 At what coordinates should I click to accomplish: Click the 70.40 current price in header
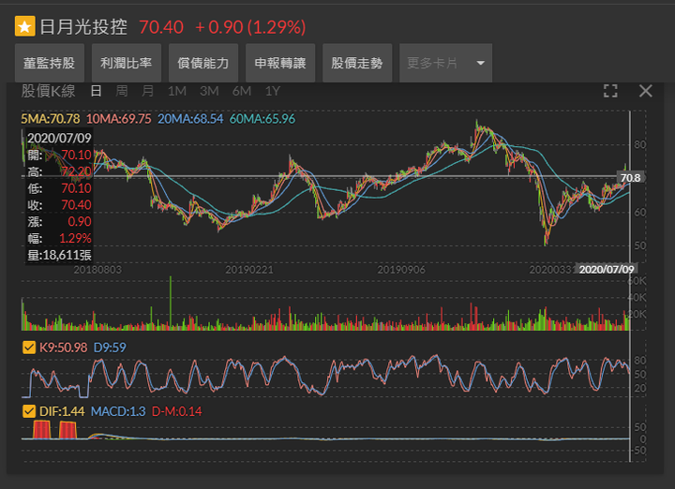[x=161, y=27]
